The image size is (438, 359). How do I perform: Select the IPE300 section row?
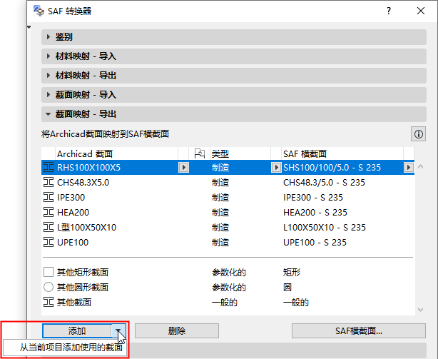coord(228,197)
